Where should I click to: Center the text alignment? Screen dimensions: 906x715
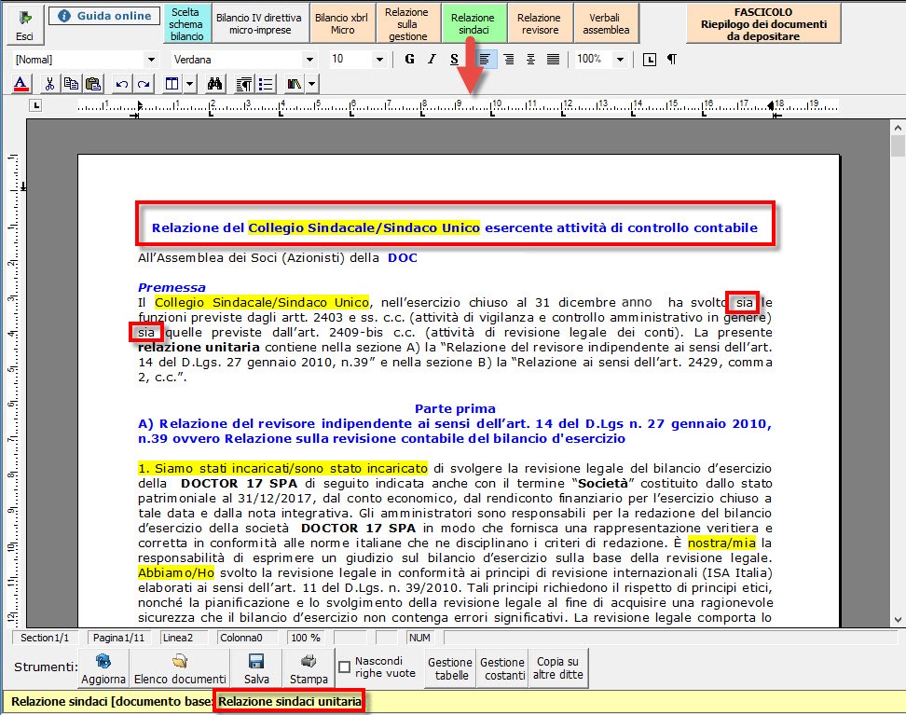[530, 59]
